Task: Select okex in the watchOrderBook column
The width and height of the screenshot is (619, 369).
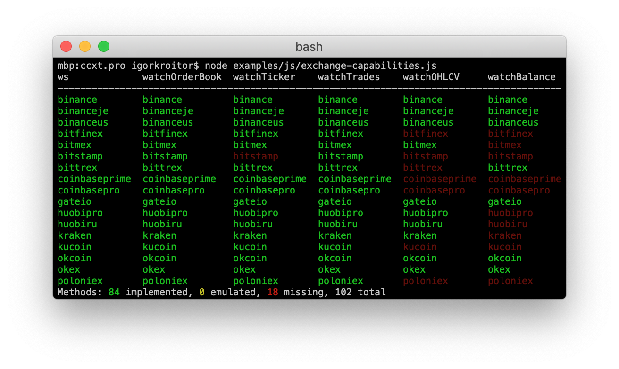Action: click(154, 269)
